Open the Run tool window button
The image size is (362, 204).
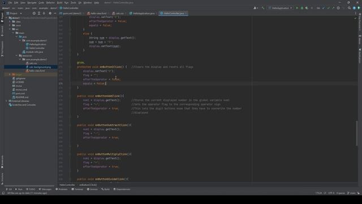(x=19, y=189)
